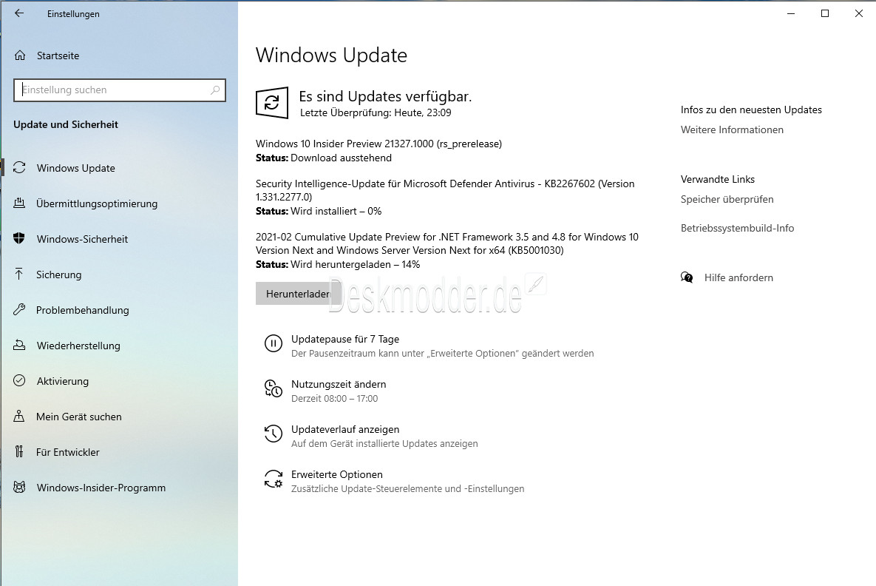Click Speicher überprüfen link
Viewport: 876px width, 586px height.
tap(727, 199)
